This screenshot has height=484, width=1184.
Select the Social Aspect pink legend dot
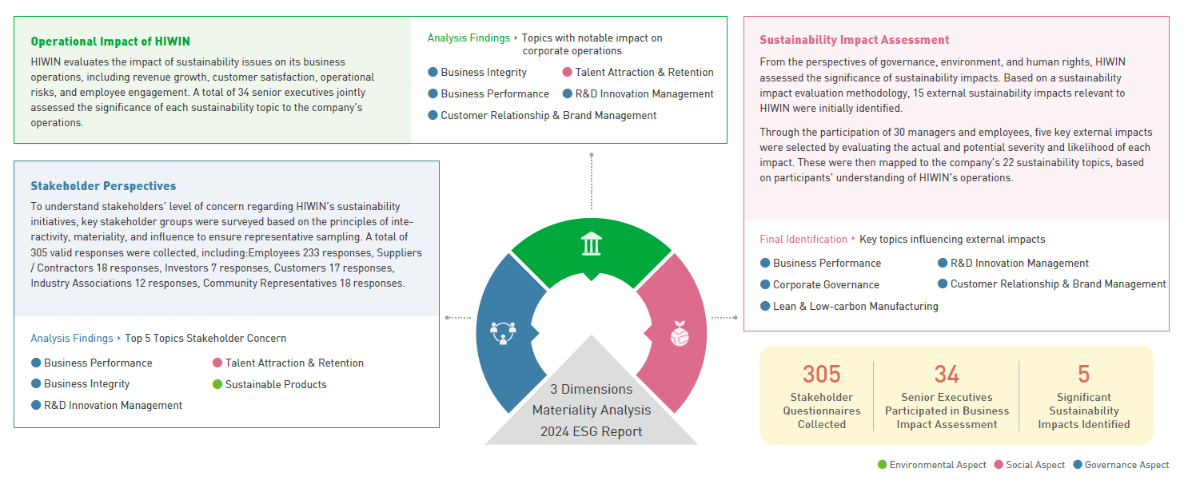click(x=999, y=465)
